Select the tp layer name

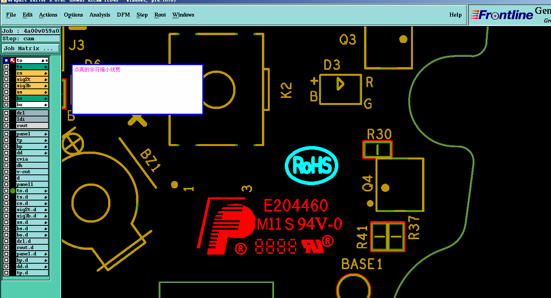32,140
